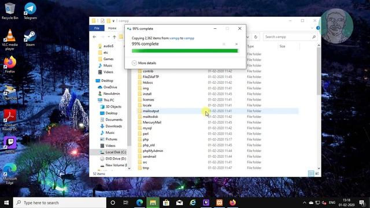Open the Home ribbon tab
370x208 pixels.
[x=112, y=28]
